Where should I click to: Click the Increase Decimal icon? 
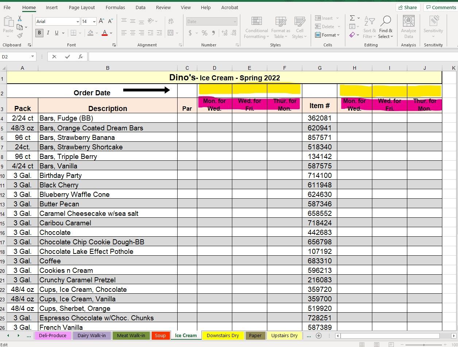(225, 33)
